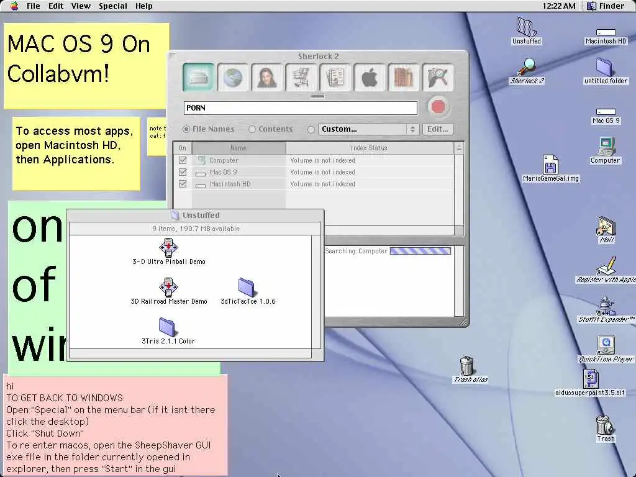This screenshot has height=477, width=636.
Task: Open the Help menu
Action: pyautogui.click(x=144, y=6)
